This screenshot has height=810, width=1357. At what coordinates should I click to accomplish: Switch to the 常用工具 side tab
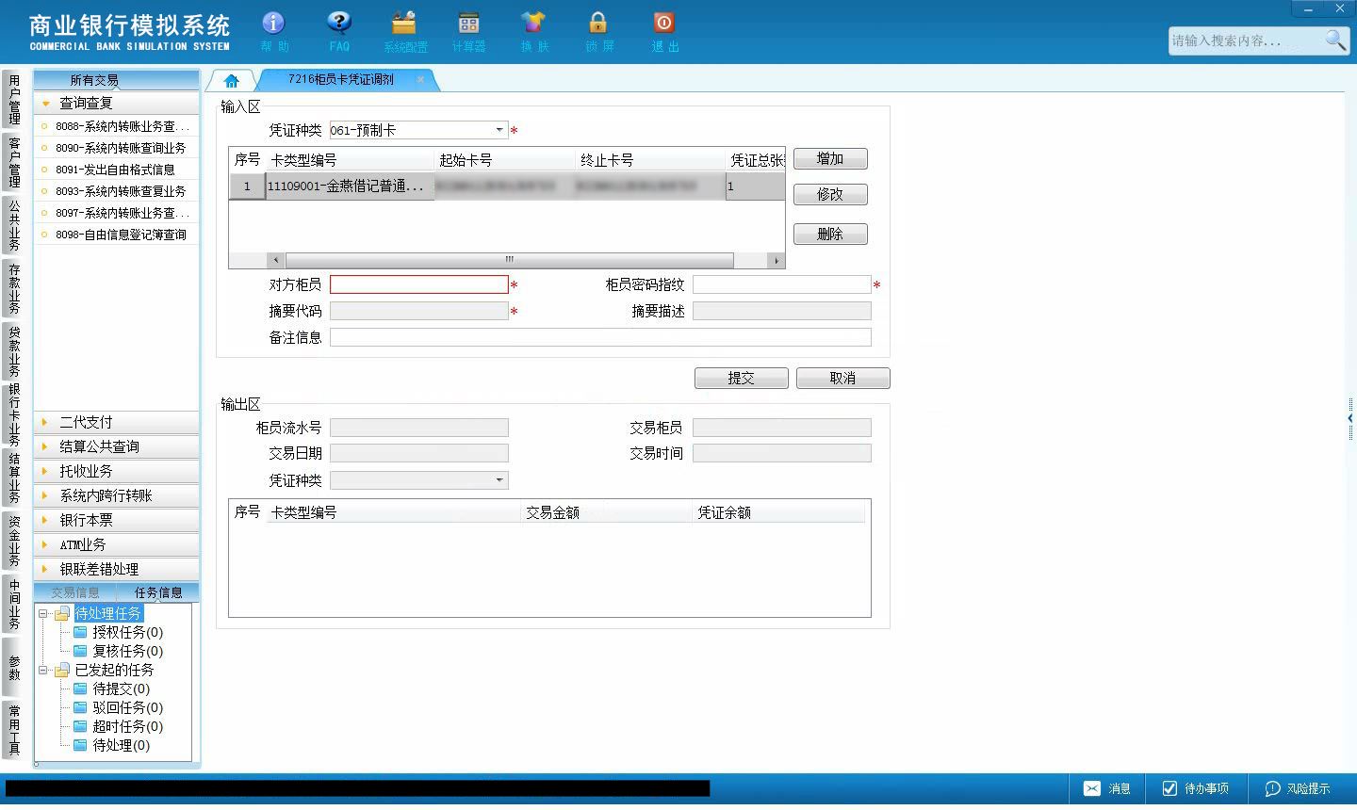[x=13, y=730]
